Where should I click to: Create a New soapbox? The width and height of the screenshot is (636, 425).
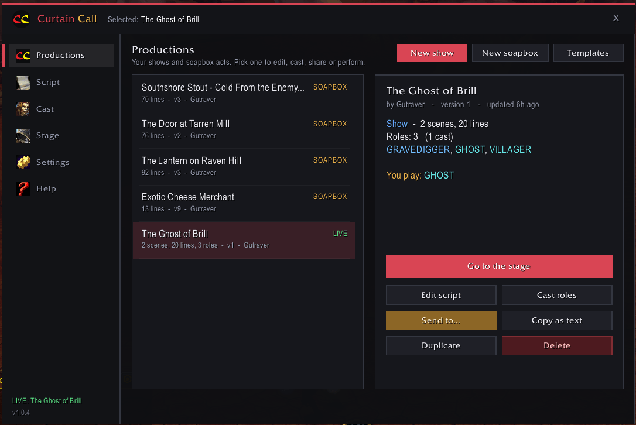(510, 53)
